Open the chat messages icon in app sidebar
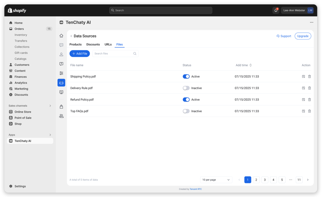The image size is (322, 197). [x=61, y=45]
